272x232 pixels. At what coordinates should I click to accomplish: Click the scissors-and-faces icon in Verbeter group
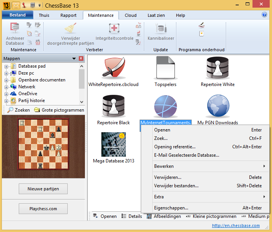click(138, 25)
